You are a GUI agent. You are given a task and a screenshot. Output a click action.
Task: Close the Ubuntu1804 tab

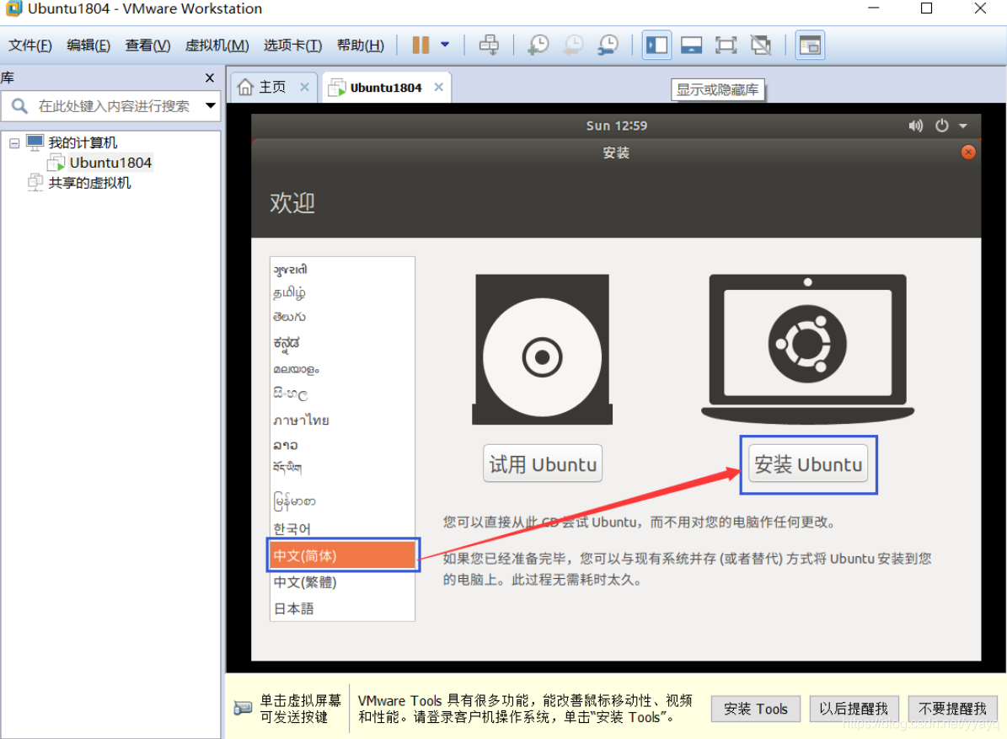click(439, 87)
